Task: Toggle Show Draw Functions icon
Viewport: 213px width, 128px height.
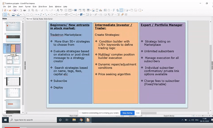Action: coord(121,10)
